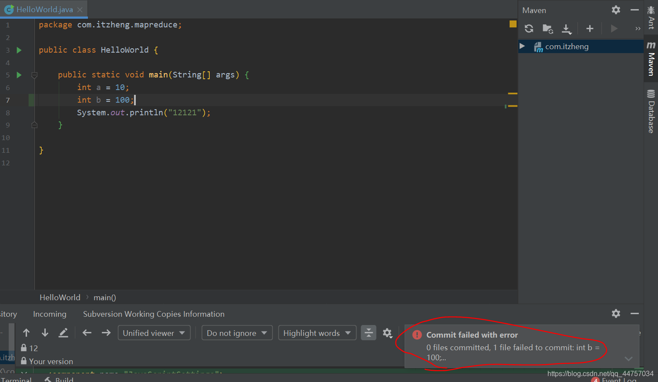The image size is (658, 382).
Task: Open Database side tool window
Action: [x=651, y=111]
